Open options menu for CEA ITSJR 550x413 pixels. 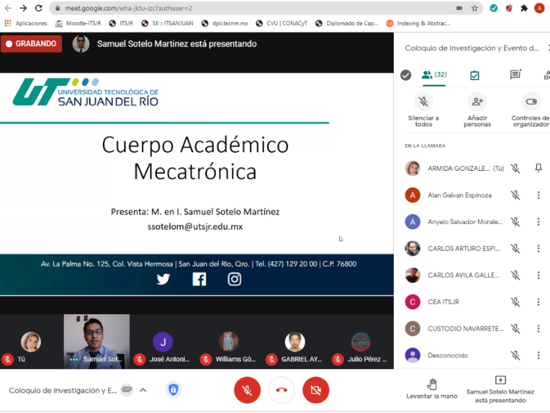coord(538,301)
